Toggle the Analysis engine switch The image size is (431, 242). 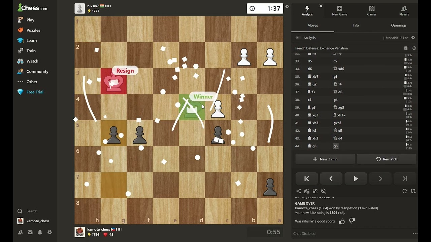pos(297,38)
